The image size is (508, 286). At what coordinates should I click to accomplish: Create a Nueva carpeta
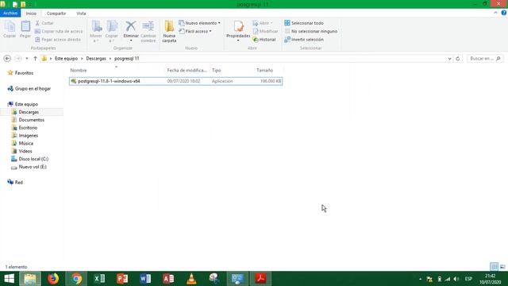pos(169,31)
